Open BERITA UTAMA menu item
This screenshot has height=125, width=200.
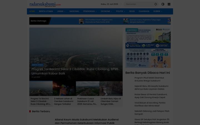[x=46, y=11]
